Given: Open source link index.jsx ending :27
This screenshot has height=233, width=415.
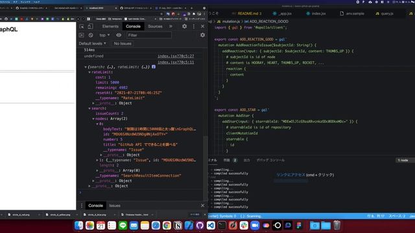Looking at the screenshot, I should point(176,56).
